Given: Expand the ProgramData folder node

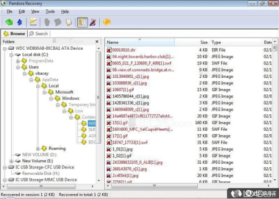Looking at the screenshot, I should click(18, 61).
